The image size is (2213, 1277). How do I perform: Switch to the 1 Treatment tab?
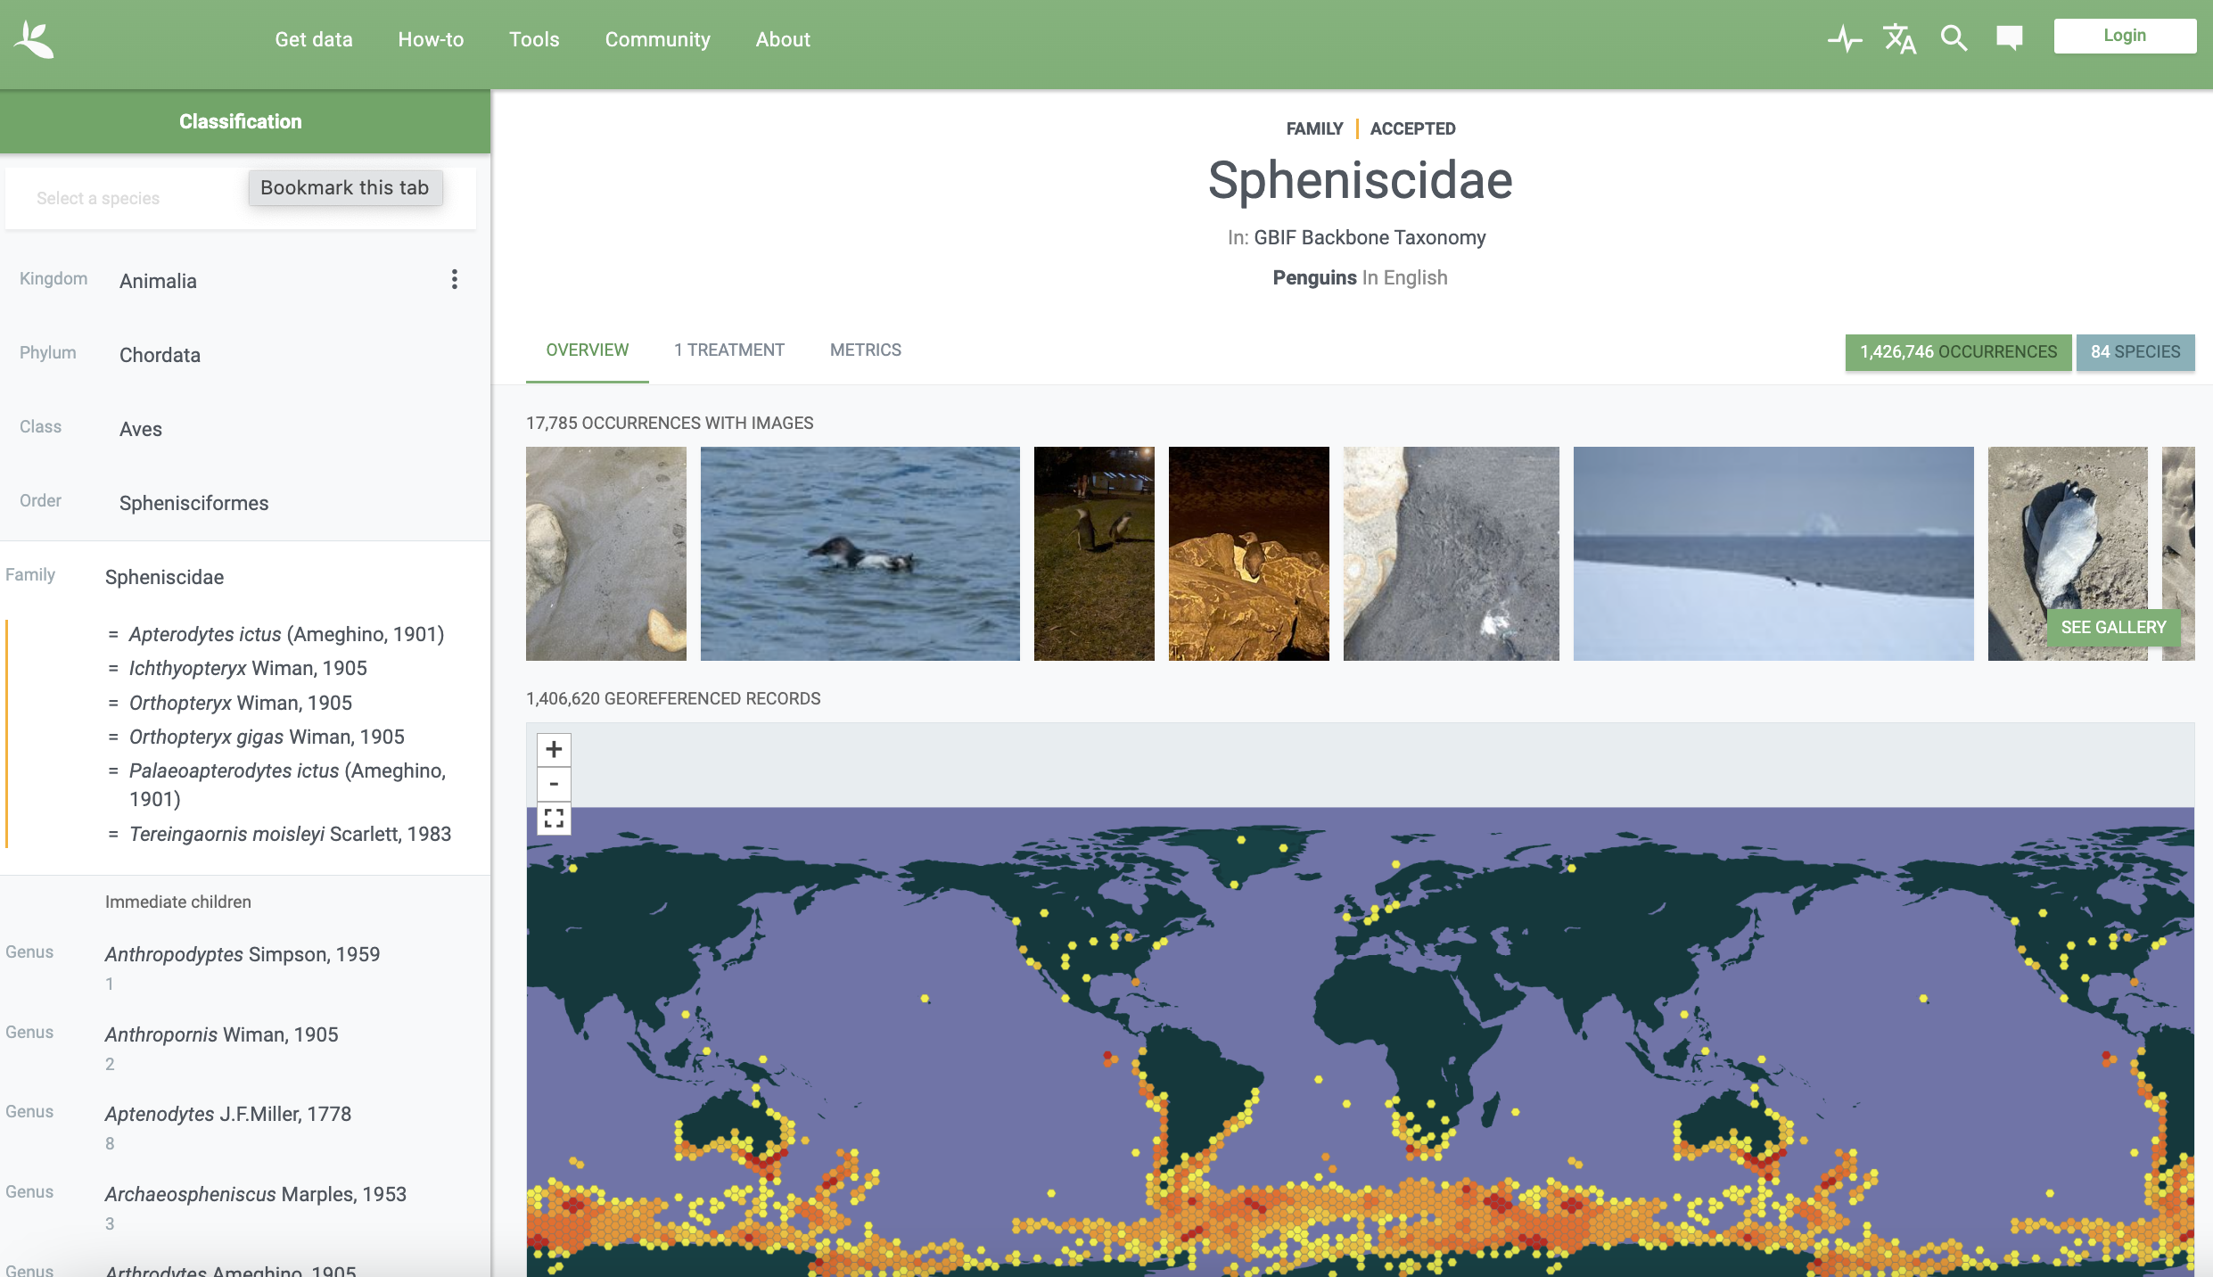728,350
